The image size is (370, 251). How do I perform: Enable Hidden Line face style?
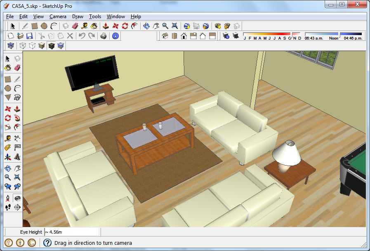[32, 45]
